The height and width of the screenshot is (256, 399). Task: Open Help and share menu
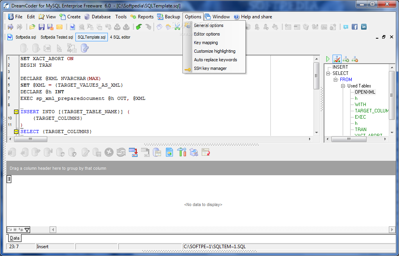(253, 17)
